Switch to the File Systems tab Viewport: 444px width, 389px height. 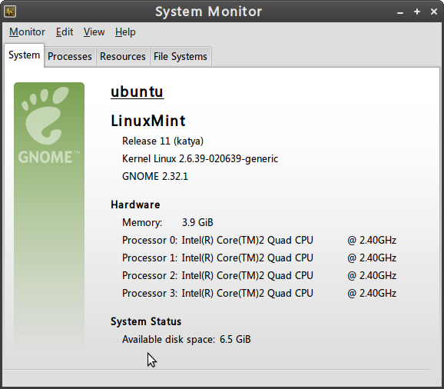tap(181, 57)
